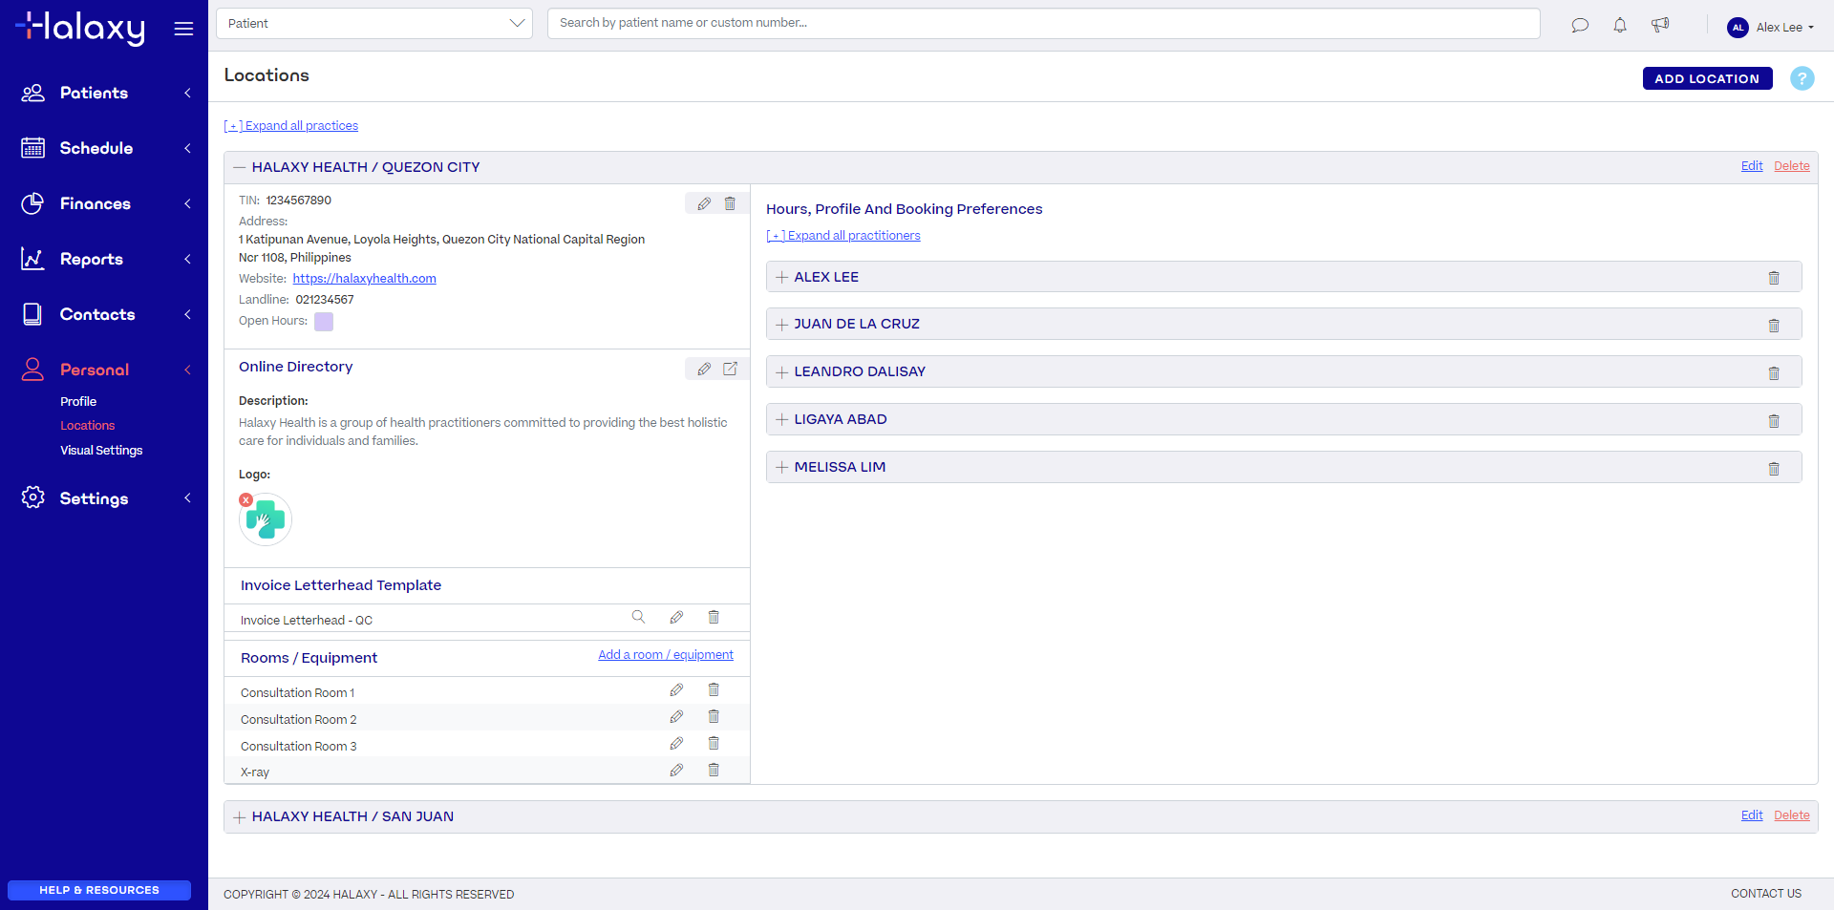1834x910 pixels.
Task: Open the chat messages icon
Action: pyautogui.click(x=1580, y=26)
